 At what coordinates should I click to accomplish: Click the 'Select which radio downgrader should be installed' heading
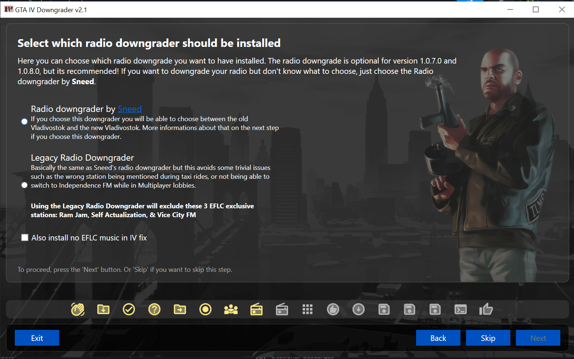[149, 43]
